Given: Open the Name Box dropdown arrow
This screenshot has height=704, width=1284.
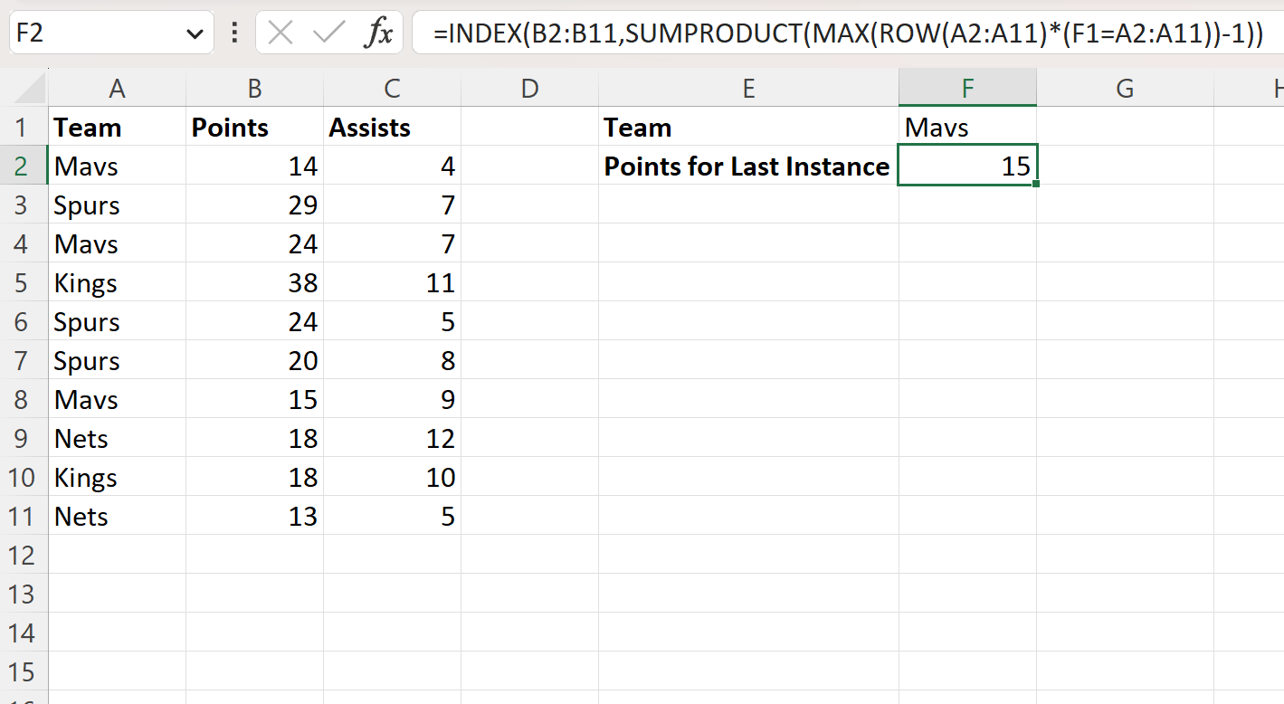Looking at the screenshot, I should click(x=194, y=34).
